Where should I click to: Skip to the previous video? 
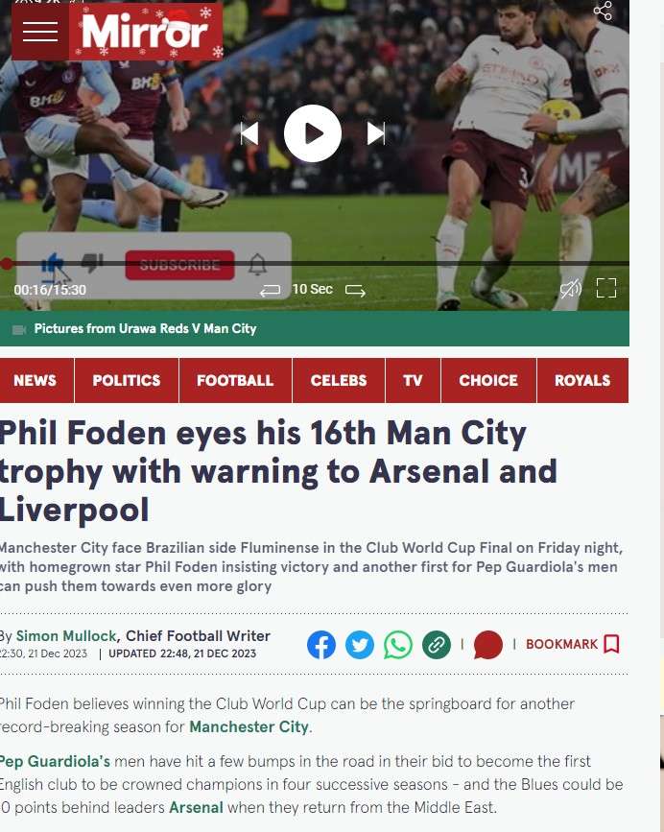[x=249, y=133]
